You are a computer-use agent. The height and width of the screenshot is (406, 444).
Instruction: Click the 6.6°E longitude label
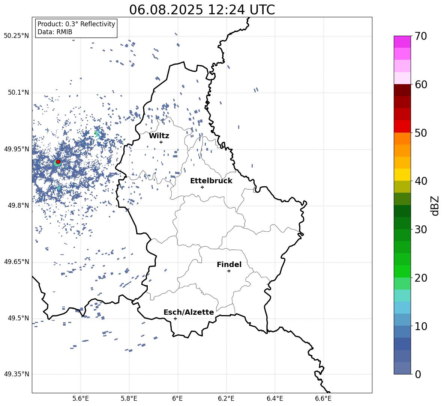click(323, 398)
